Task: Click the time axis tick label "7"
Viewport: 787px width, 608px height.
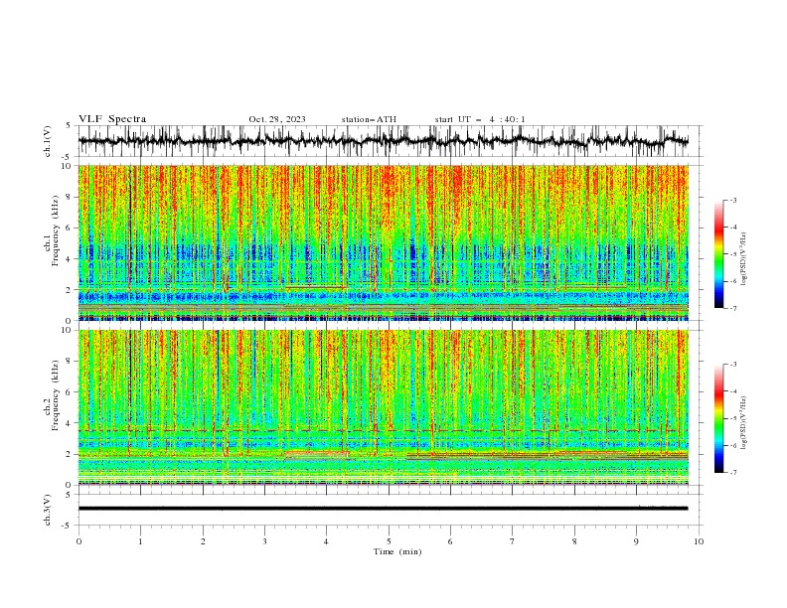Action: click(513, 541)
